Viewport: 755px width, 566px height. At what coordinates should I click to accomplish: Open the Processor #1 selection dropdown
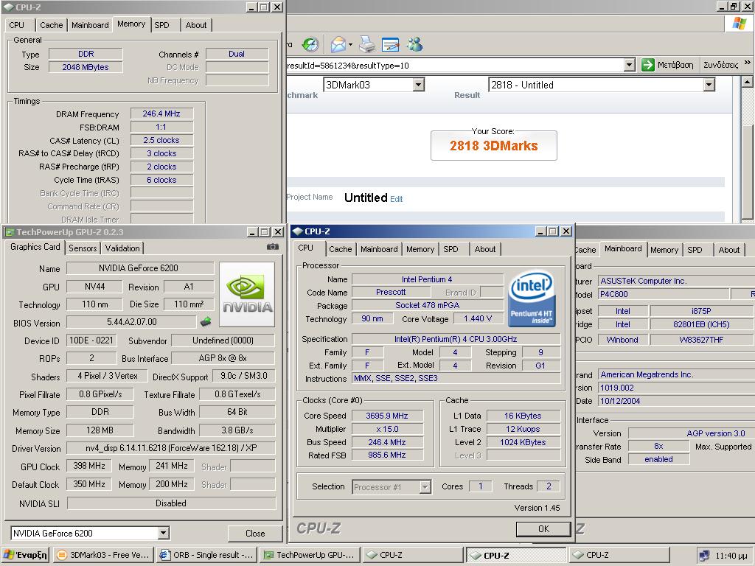(425, 487)
